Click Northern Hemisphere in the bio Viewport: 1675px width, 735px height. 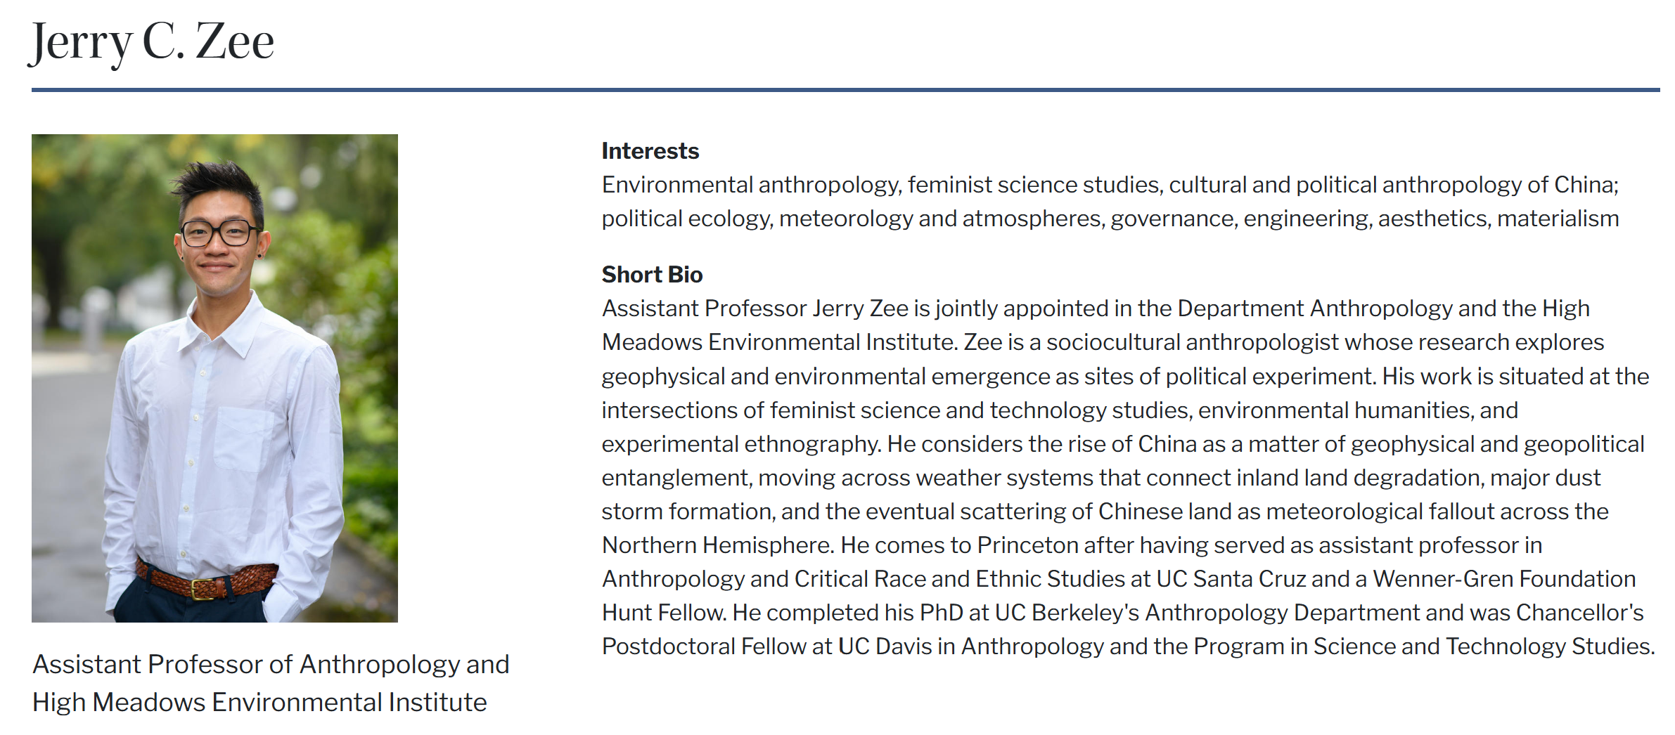tap(717, 545)
